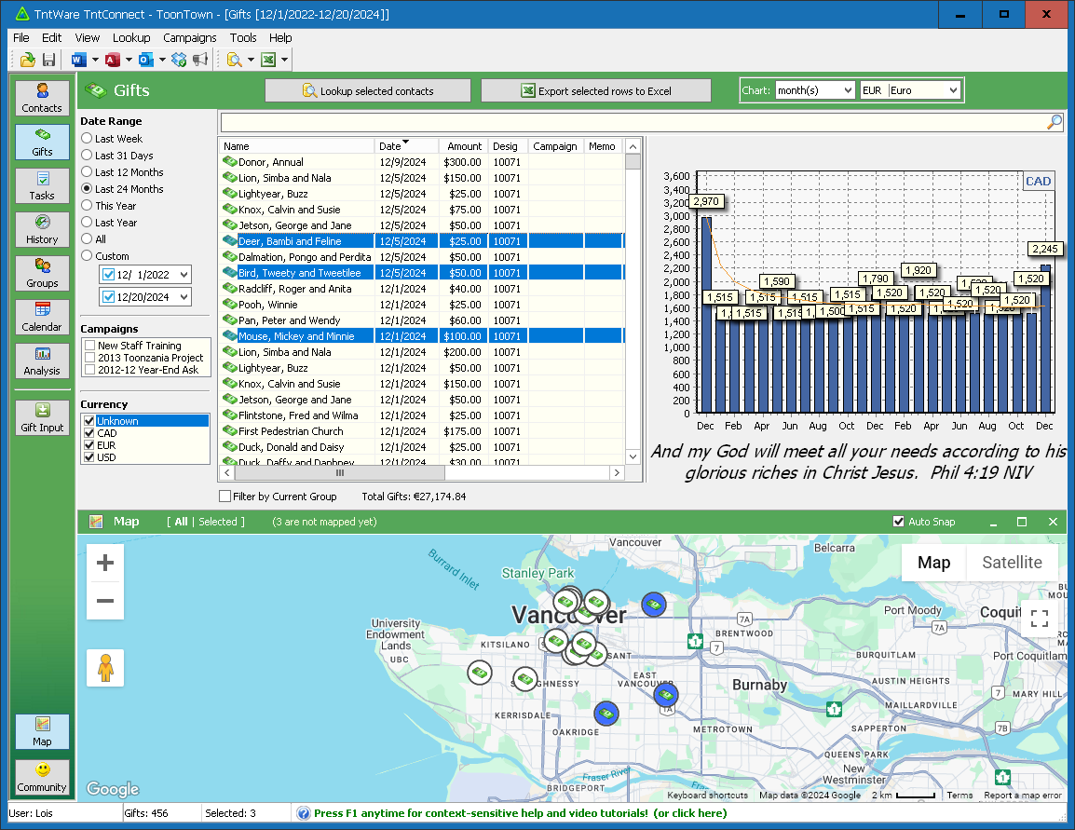1075x830 pixels.
Task: Click the lookup magnifier toolbar icon
Action: [235, 60]
